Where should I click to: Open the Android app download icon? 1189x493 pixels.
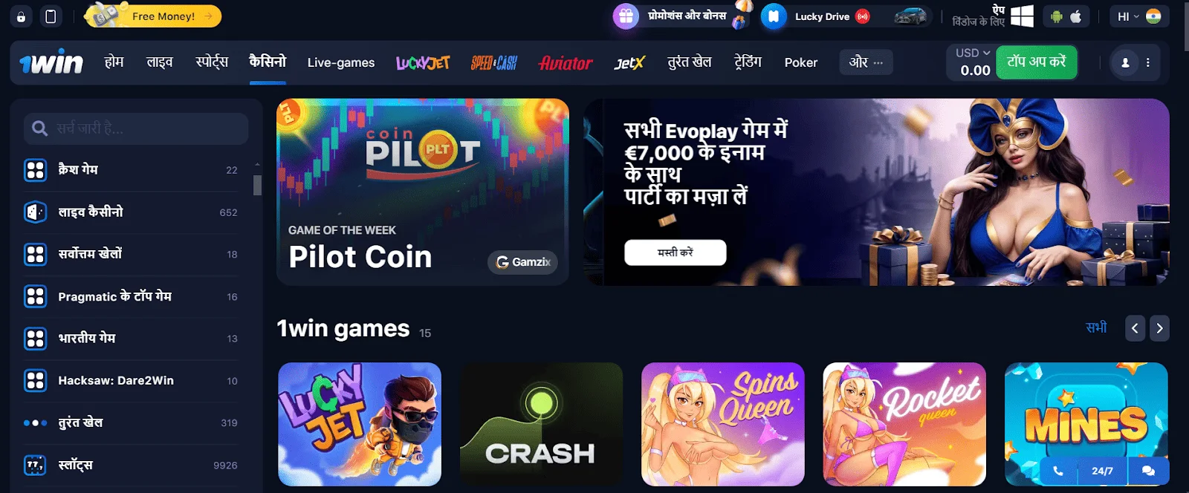pos(1056,16)
